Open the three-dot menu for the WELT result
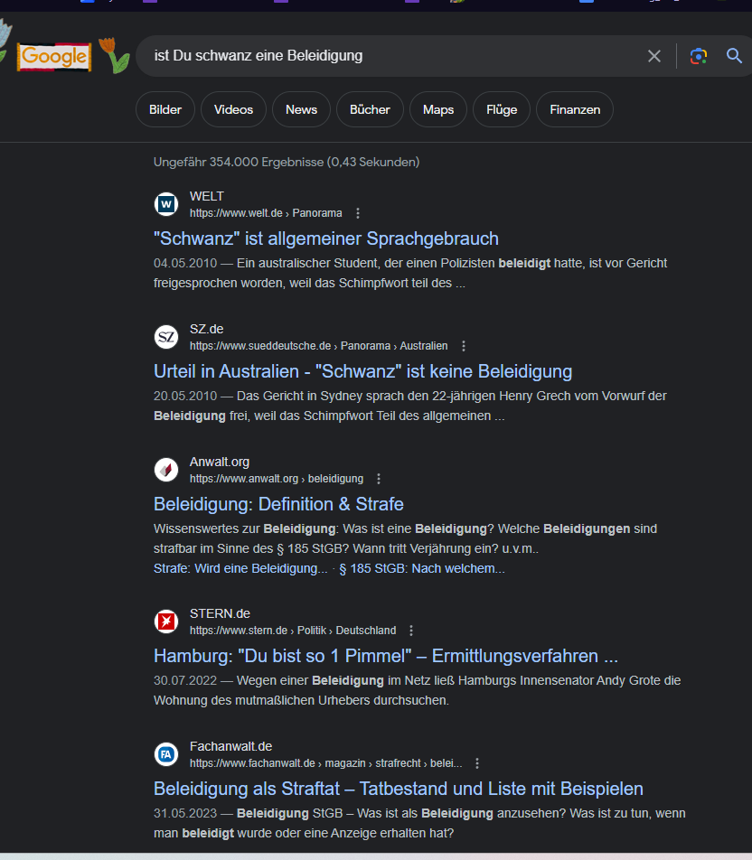This screenshot has height=860, width=752. (358, 213)
